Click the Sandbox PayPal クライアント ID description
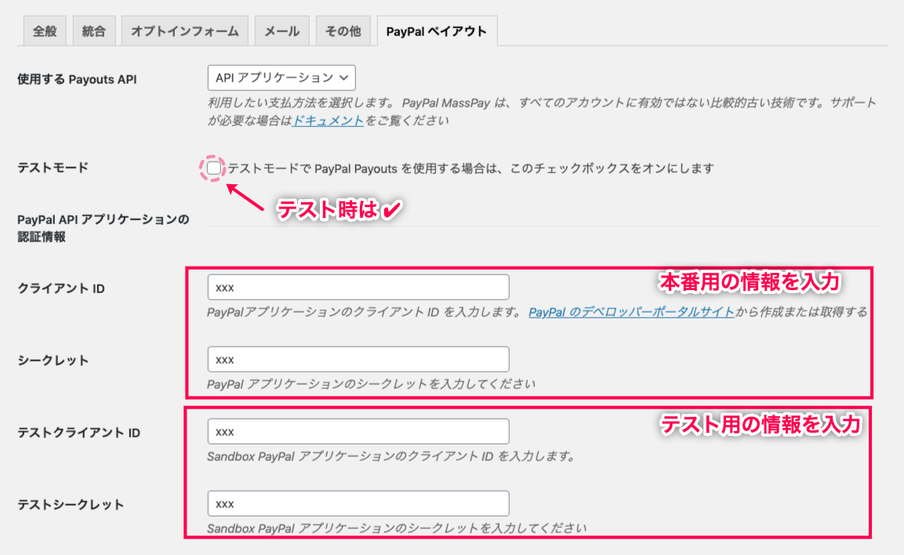The height and width of the screenshot is (555, 904). (x=391, y=456)
